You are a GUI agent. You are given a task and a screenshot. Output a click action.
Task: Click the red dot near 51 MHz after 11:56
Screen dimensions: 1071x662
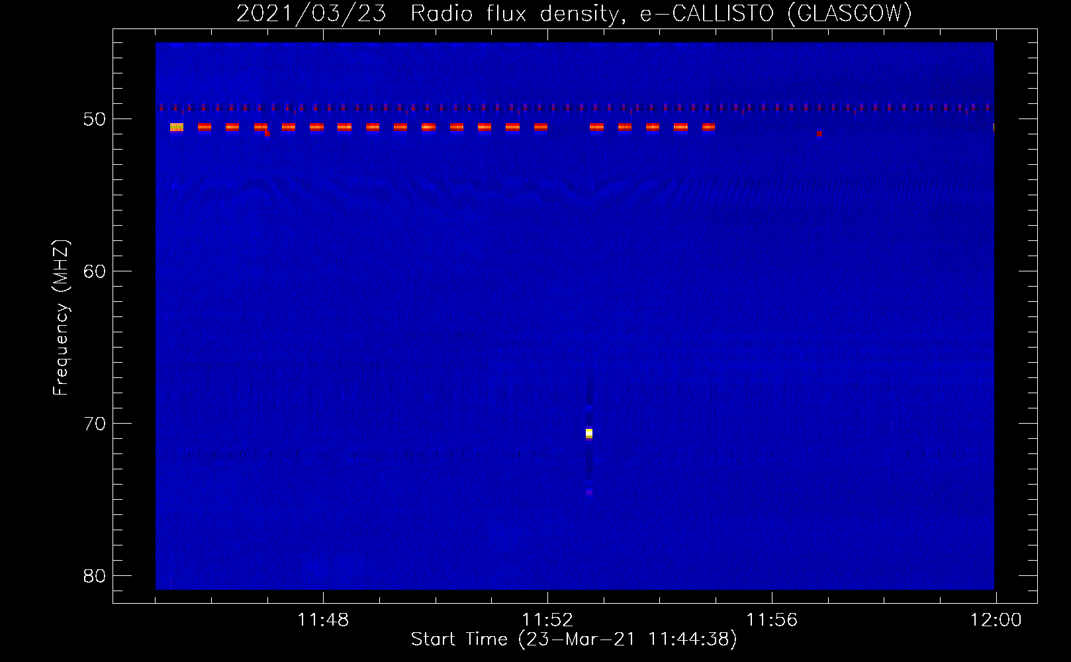coord(819,134)
